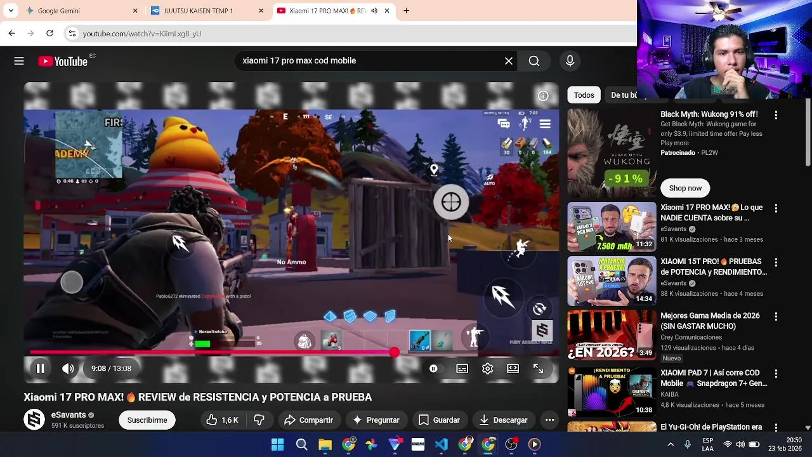Viewport: 812px width, 457px height.
Task: Enter fullscreen in the video player
Action: (538, 369)
